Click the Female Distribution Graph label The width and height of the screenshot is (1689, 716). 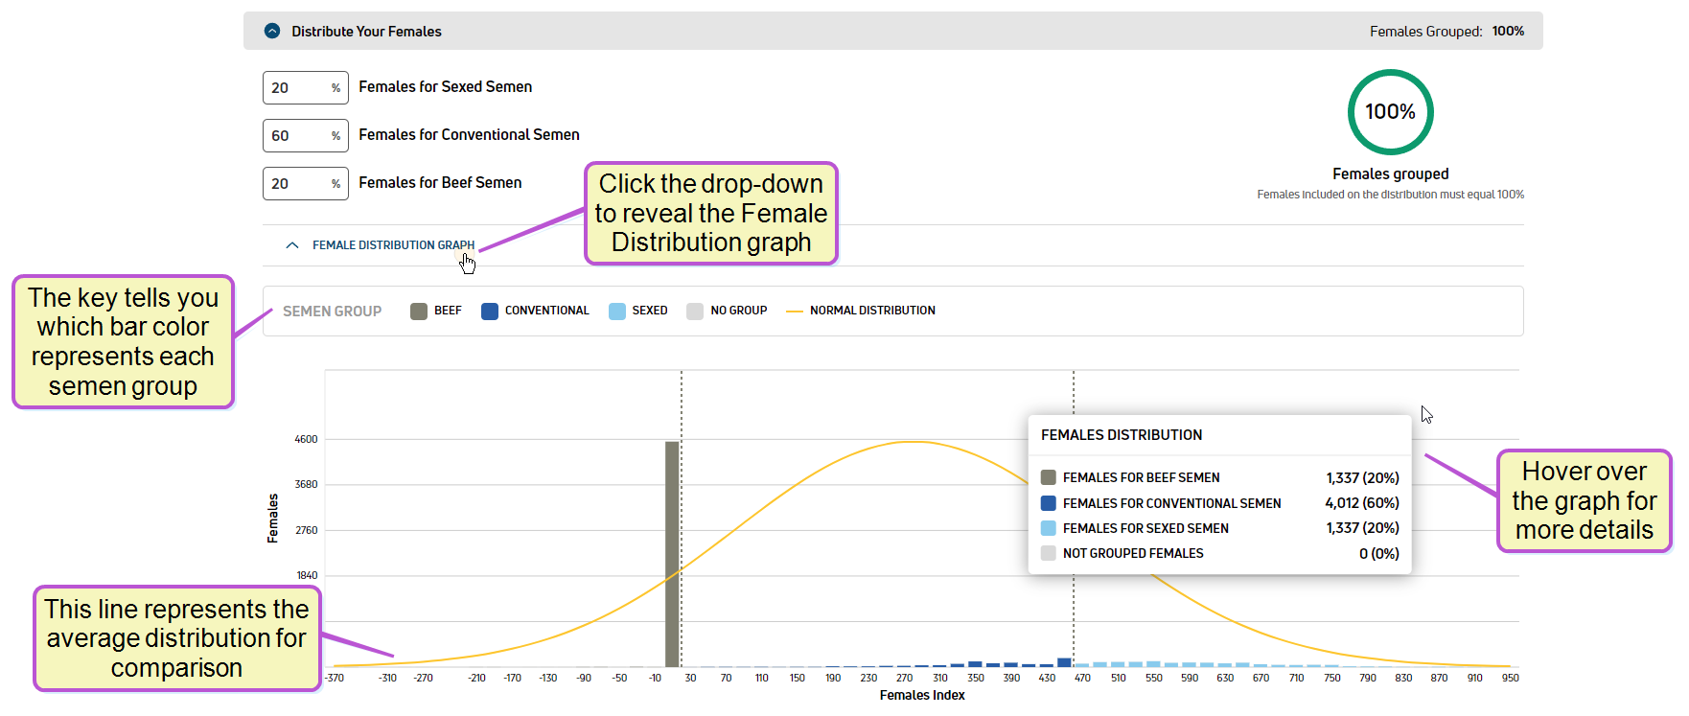393,245
